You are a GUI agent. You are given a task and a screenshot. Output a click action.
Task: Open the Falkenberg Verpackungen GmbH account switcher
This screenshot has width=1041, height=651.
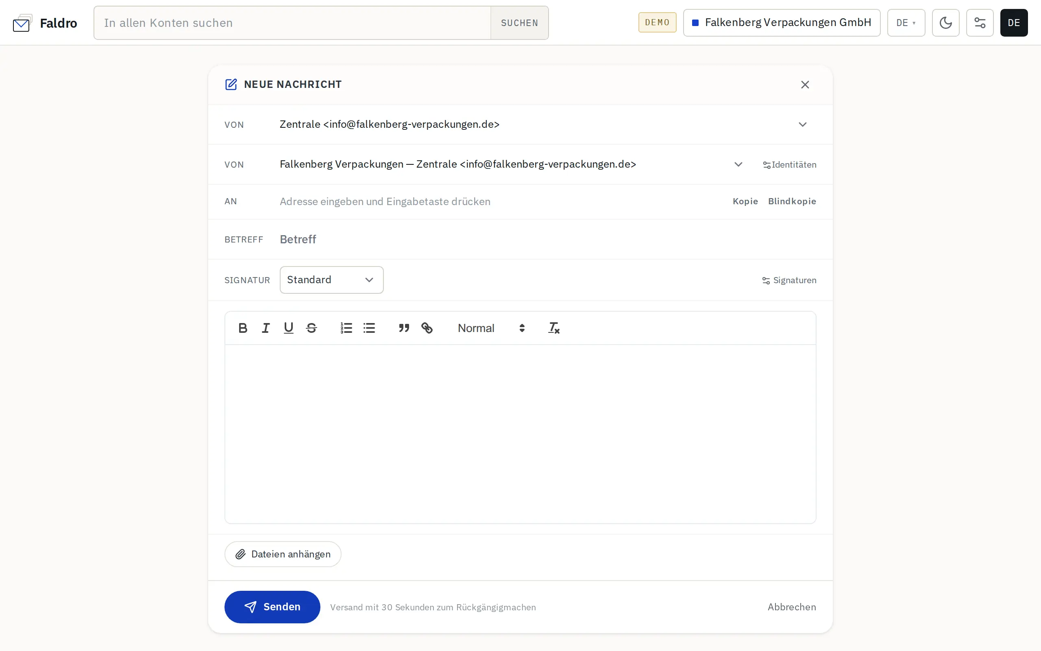click(782, 23)
